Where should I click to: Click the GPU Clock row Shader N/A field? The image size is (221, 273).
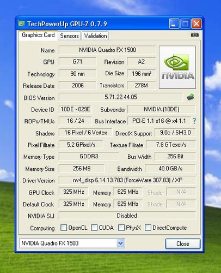point(181,192)
